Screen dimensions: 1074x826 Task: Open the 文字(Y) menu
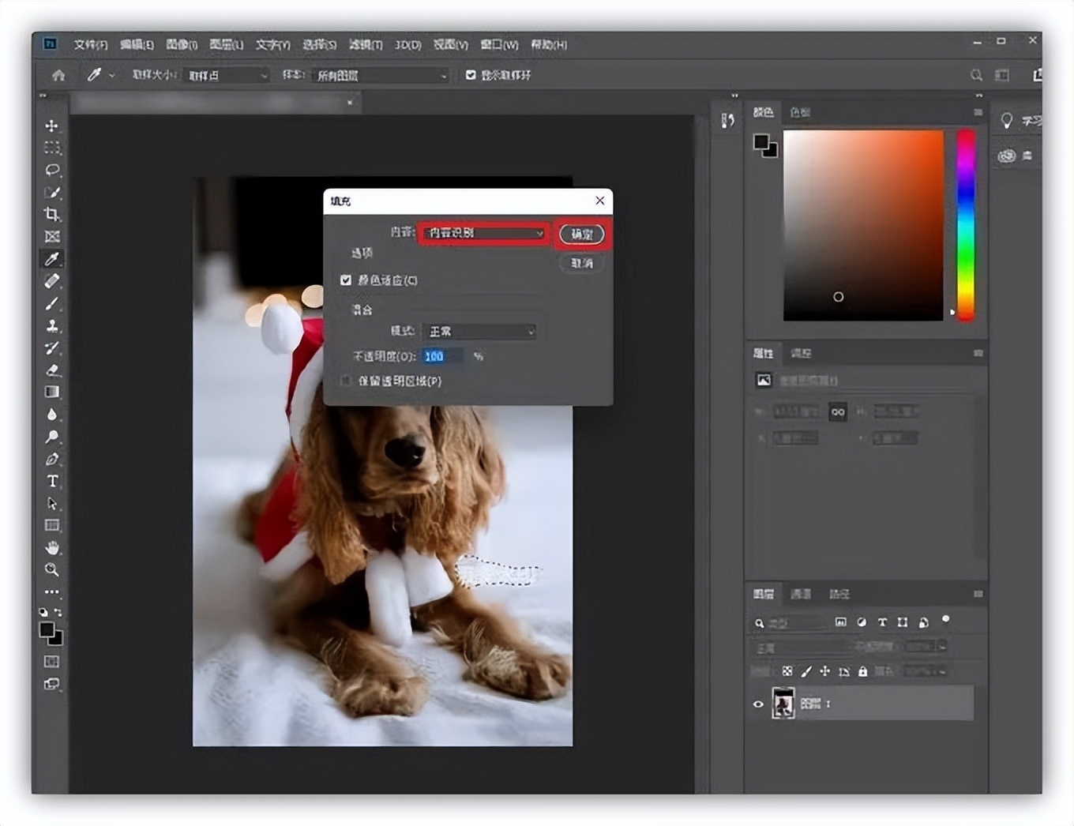(273, 45)
